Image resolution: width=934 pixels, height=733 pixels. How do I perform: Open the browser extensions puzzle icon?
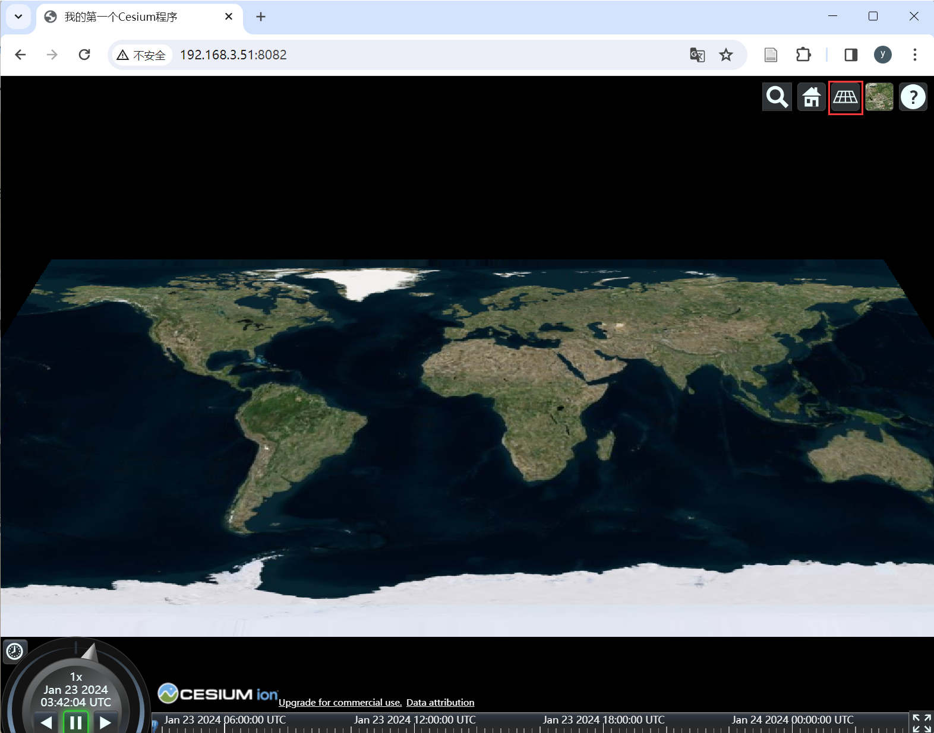pyautogui.click(x=803, y=55)
